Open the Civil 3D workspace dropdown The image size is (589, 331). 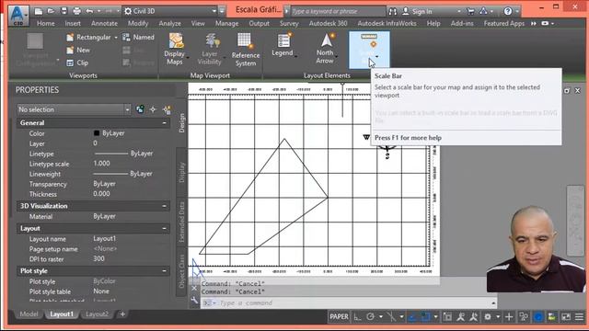170,11
